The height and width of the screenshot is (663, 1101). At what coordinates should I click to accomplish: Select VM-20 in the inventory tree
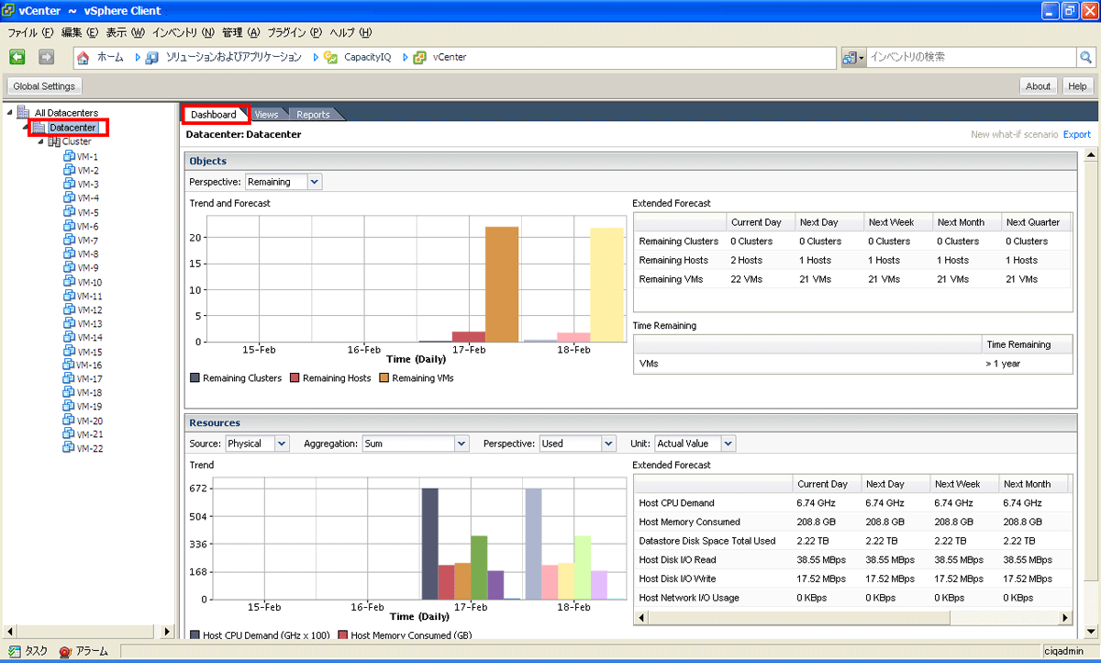(90, 421)
